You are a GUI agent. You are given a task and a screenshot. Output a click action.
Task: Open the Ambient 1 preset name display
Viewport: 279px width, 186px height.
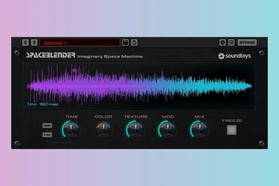pos(79,43)
